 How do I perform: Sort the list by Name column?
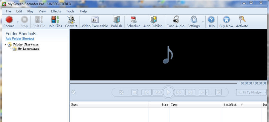click(109, 105)
